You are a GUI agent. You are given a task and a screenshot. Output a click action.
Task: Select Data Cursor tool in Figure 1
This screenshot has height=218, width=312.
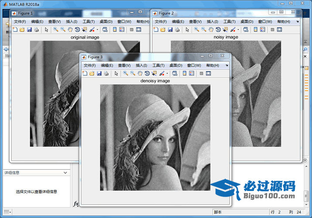coord(84,30)
